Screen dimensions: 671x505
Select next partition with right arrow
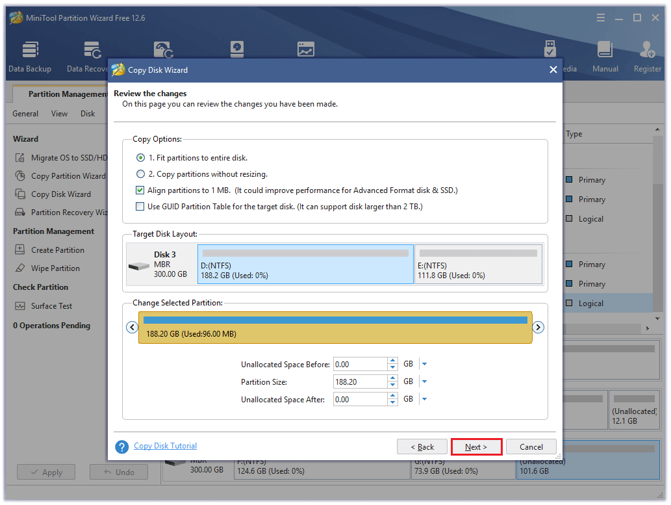click(538, 328)
